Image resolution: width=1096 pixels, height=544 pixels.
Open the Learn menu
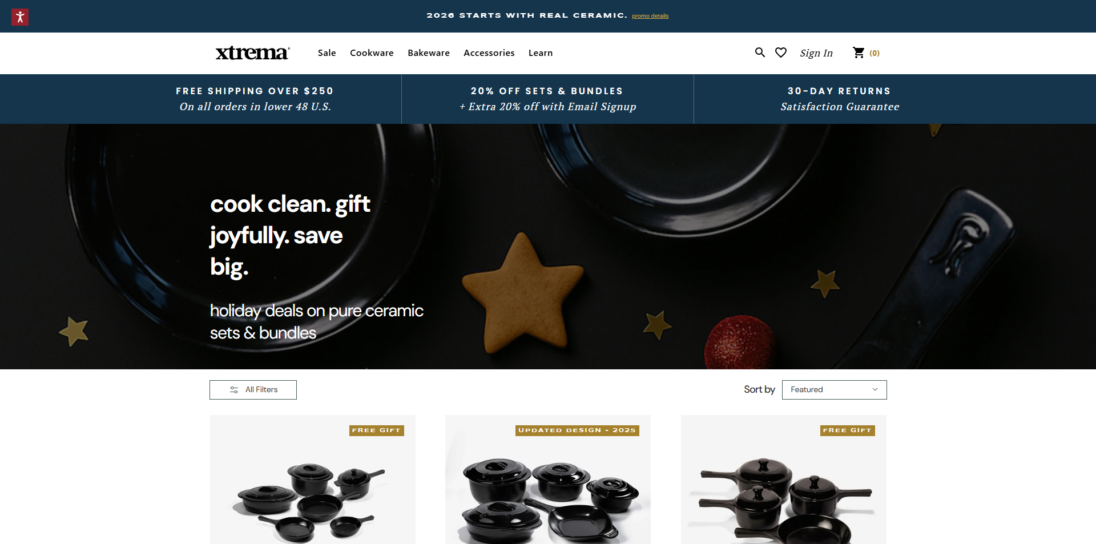coord(541,53)
